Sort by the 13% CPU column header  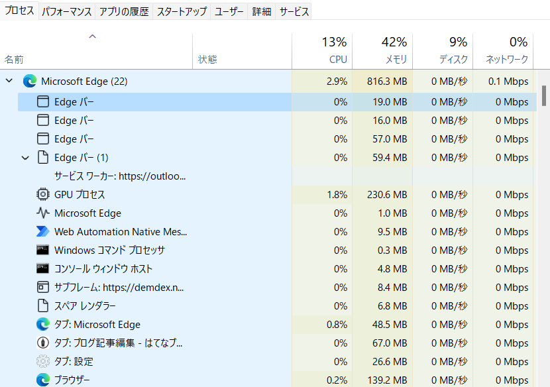coord(322,51)
